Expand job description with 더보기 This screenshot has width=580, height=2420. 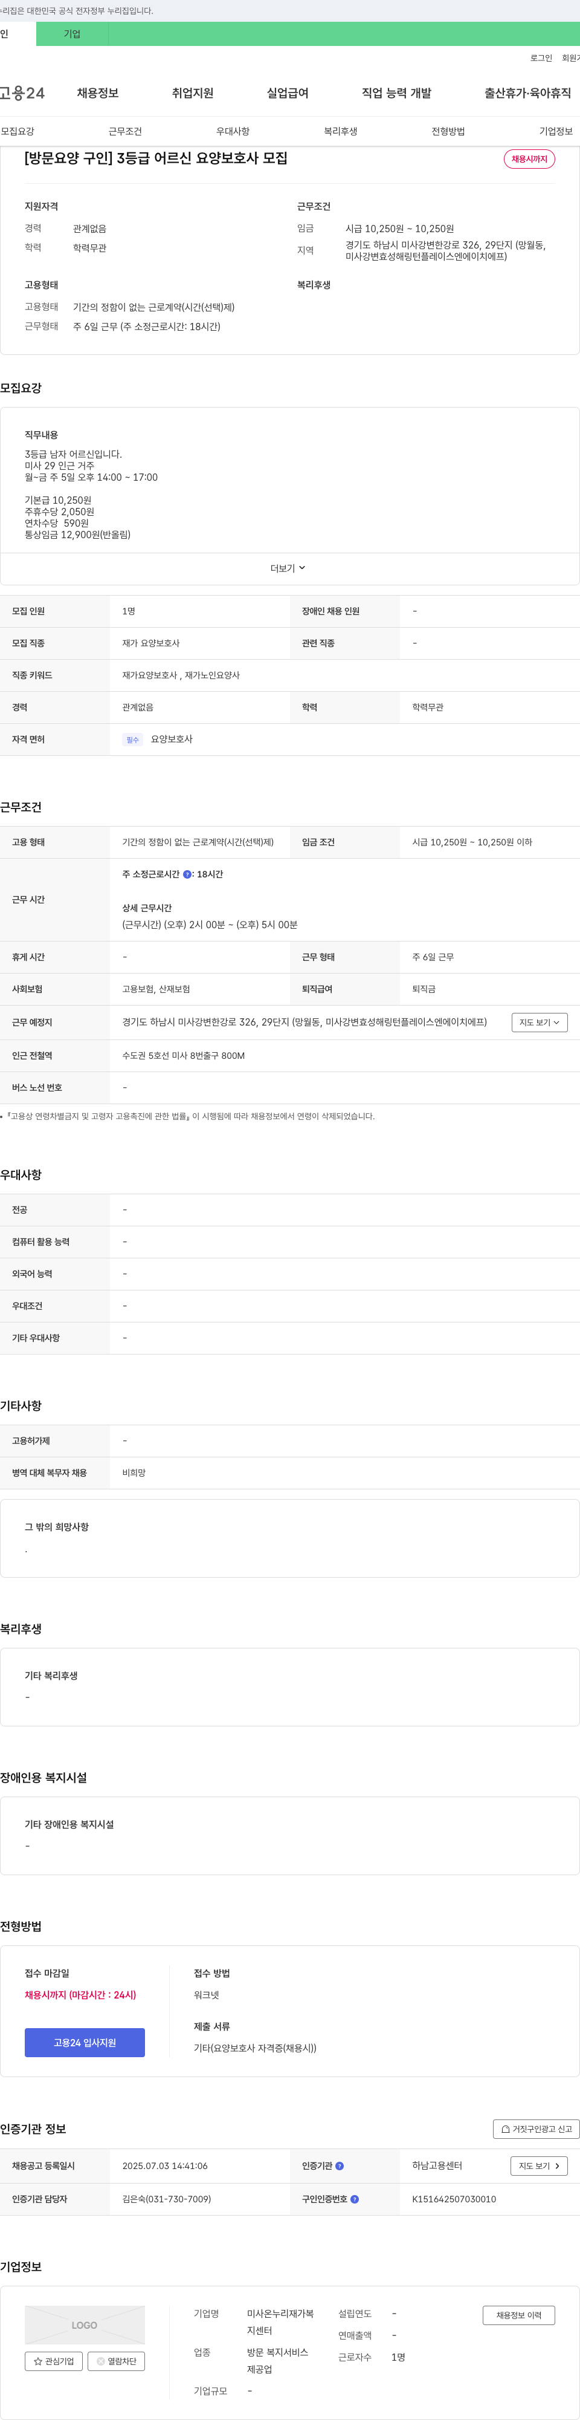coord(288,568)
